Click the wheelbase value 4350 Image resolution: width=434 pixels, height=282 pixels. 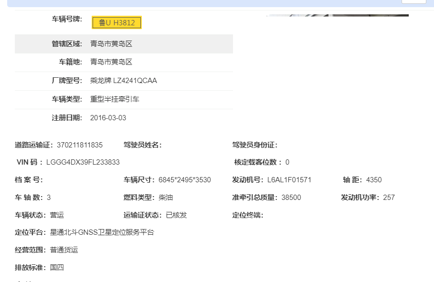click(x=373, y=180)
